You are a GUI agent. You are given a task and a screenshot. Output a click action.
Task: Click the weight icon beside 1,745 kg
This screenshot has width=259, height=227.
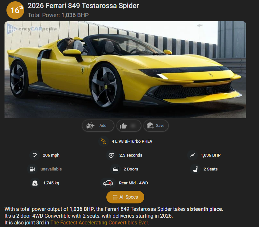tap(35, 183)
